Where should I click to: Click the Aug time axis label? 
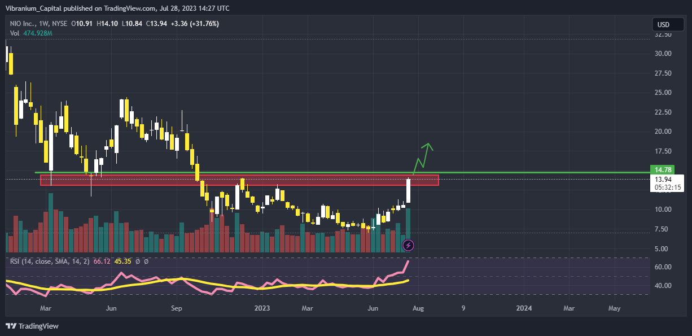[417, 308]
